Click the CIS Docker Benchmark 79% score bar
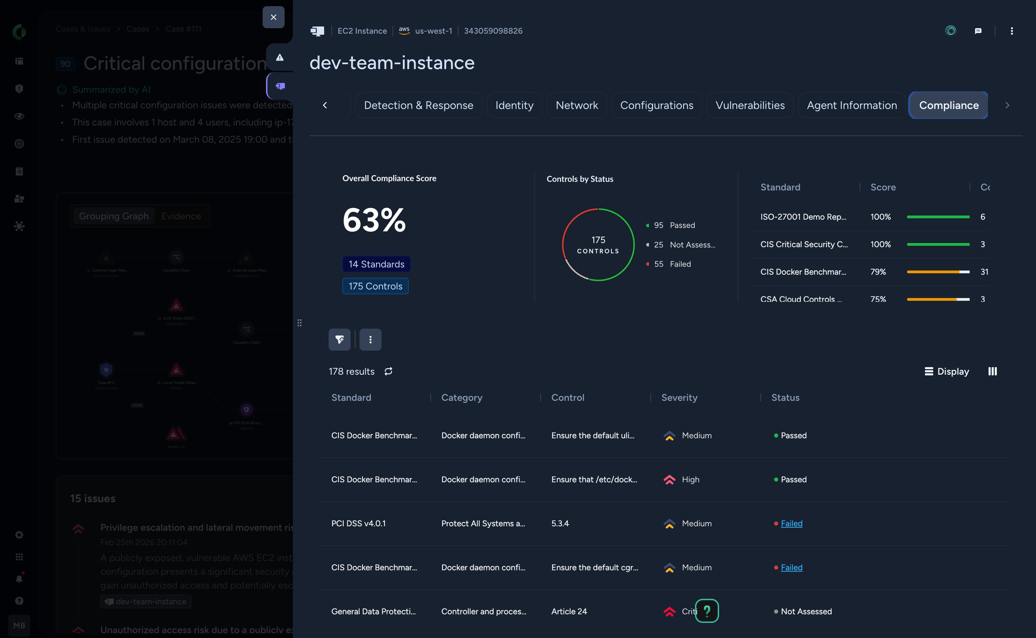This screenshot has height=638, width=1036. point(938,272)
